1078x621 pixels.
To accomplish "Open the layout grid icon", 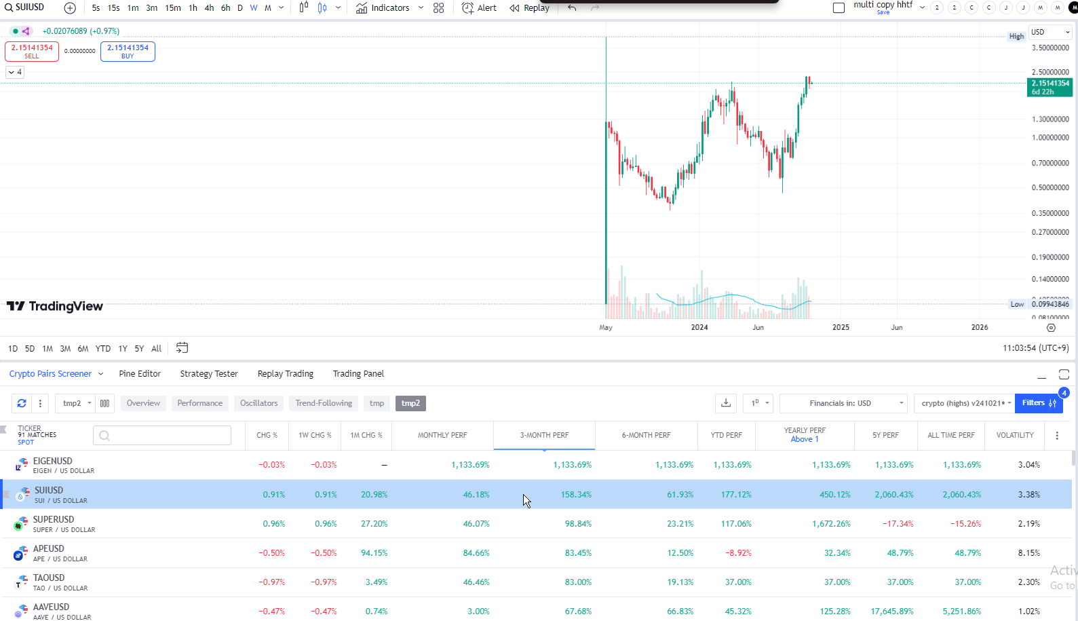I will pos(439,8).
